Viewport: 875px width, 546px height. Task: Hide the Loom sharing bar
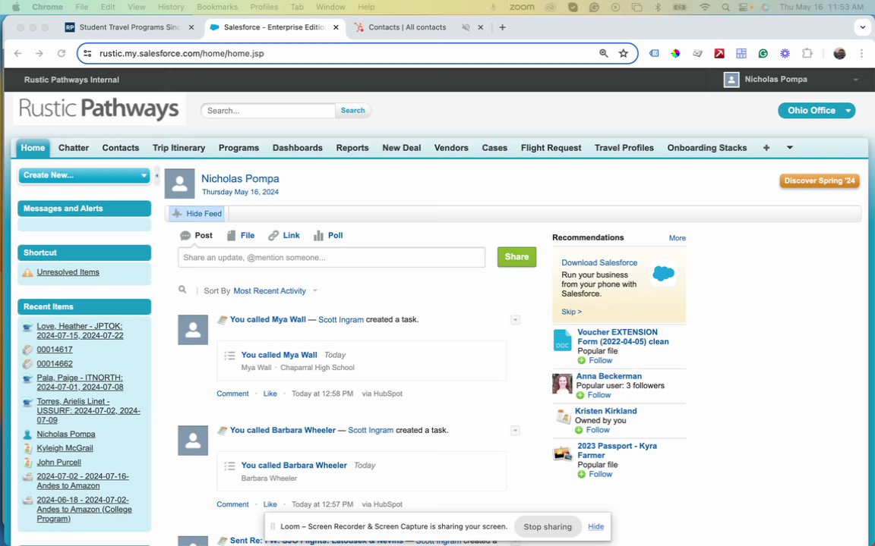point(595,526)
